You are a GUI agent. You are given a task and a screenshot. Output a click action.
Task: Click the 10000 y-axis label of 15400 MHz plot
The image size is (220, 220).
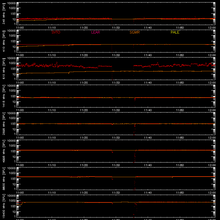click(12, 196)
